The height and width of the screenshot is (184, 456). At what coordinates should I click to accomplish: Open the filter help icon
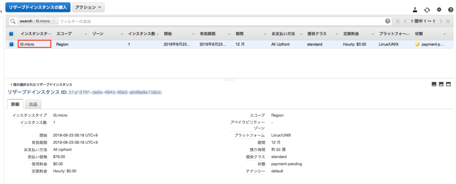pyautogui.click(x=387, y=21)
